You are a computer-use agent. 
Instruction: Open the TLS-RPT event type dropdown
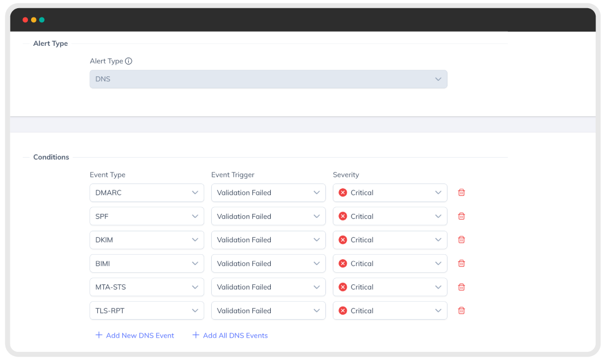(x=147, y=310)
